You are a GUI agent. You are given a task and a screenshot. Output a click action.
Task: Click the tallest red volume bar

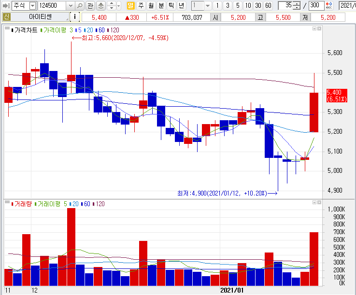[71, 247]
